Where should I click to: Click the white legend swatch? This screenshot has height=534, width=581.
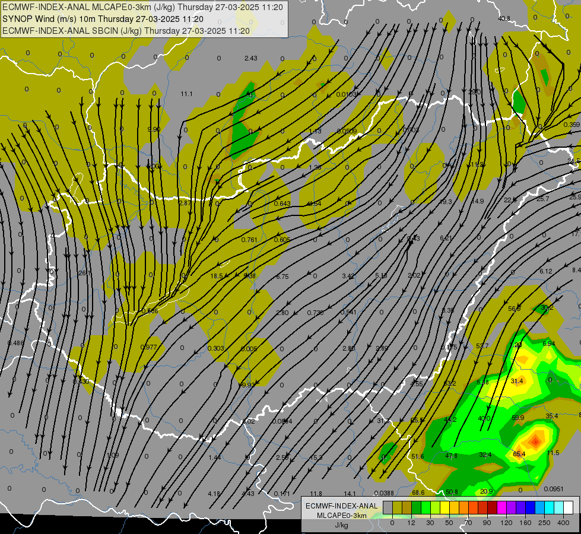click(x=569, y=508)
